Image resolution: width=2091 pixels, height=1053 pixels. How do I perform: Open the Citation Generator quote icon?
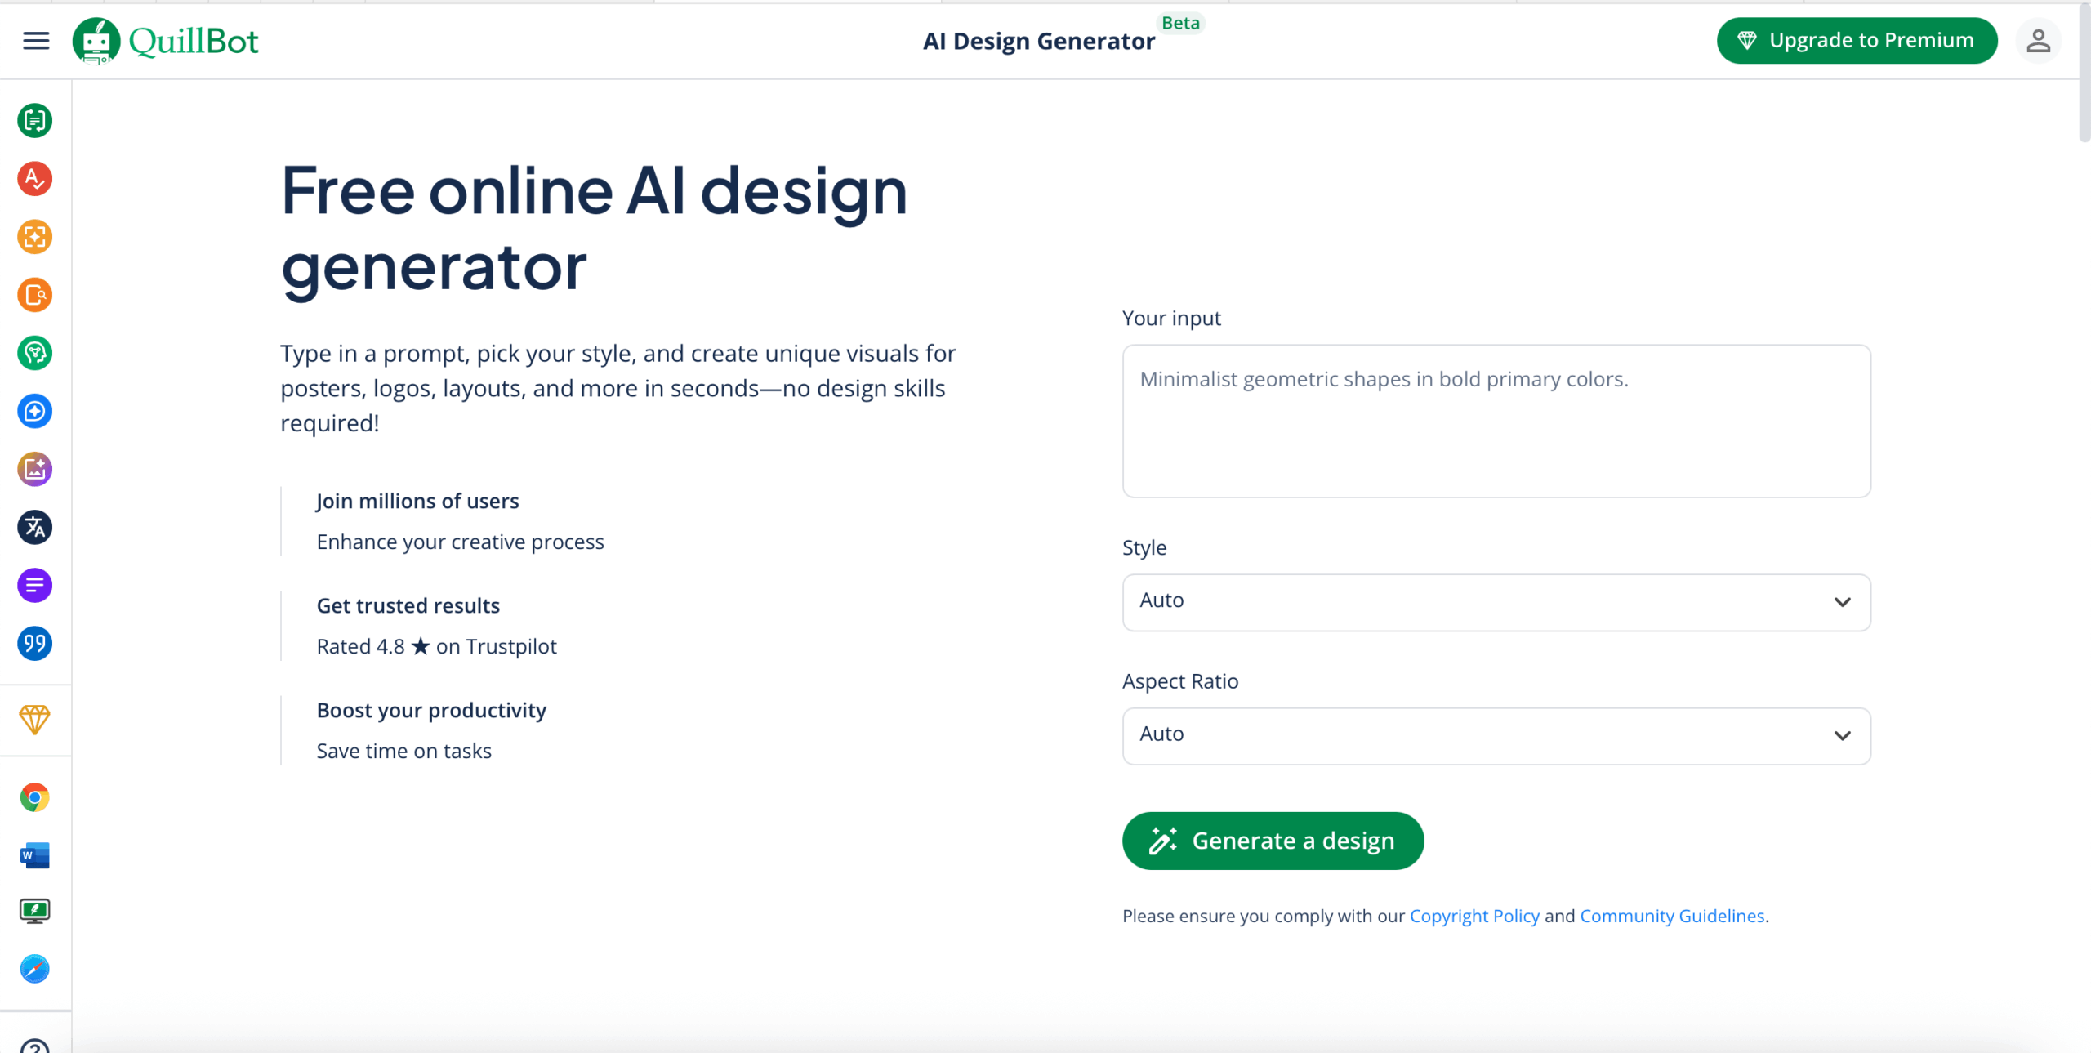(x=35, y=644)
